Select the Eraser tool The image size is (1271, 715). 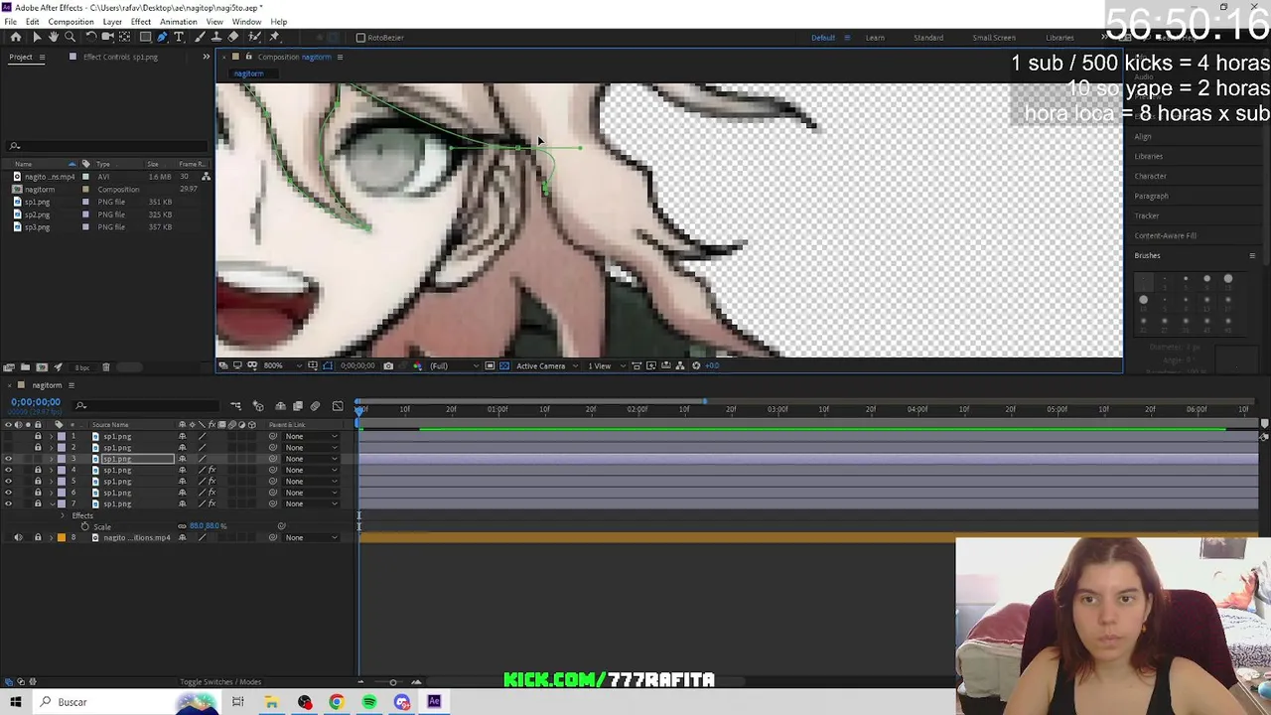[x=233, y=37]
